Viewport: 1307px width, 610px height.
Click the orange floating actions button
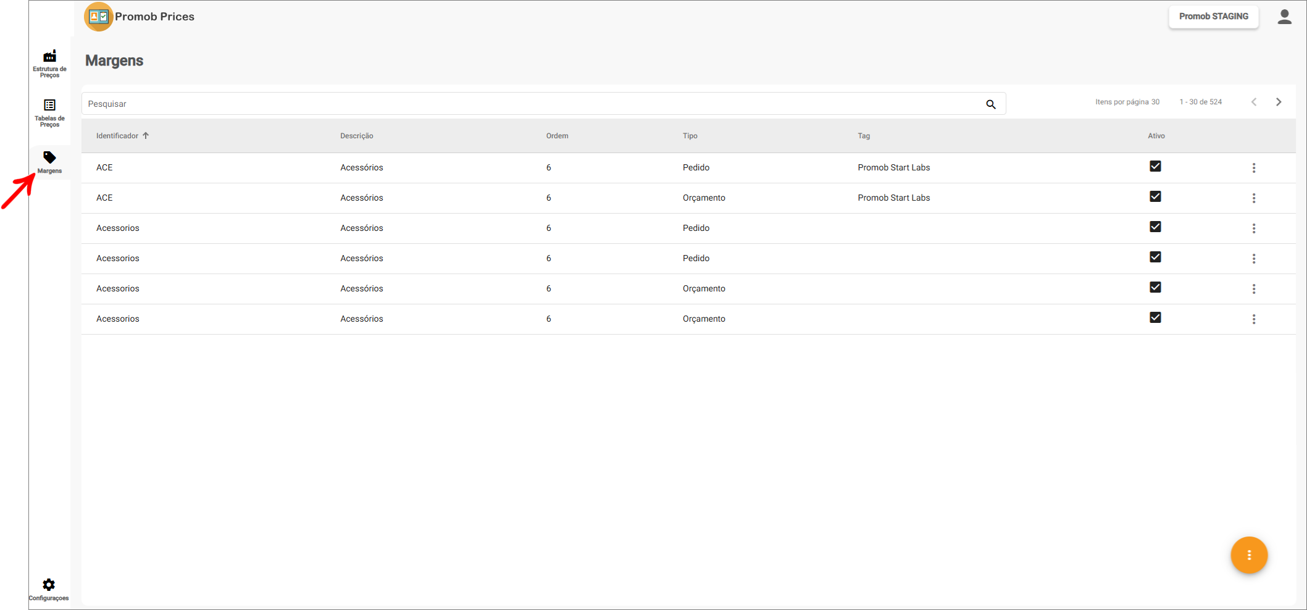(x=1248, y=555)
